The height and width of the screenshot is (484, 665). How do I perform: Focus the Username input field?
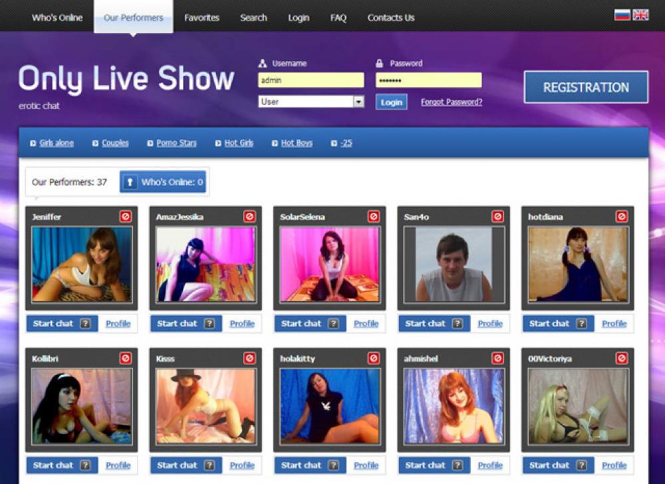pos(311,80)
